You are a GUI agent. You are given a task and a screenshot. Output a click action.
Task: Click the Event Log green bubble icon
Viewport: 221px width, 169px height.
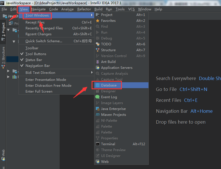coord(97,97)
